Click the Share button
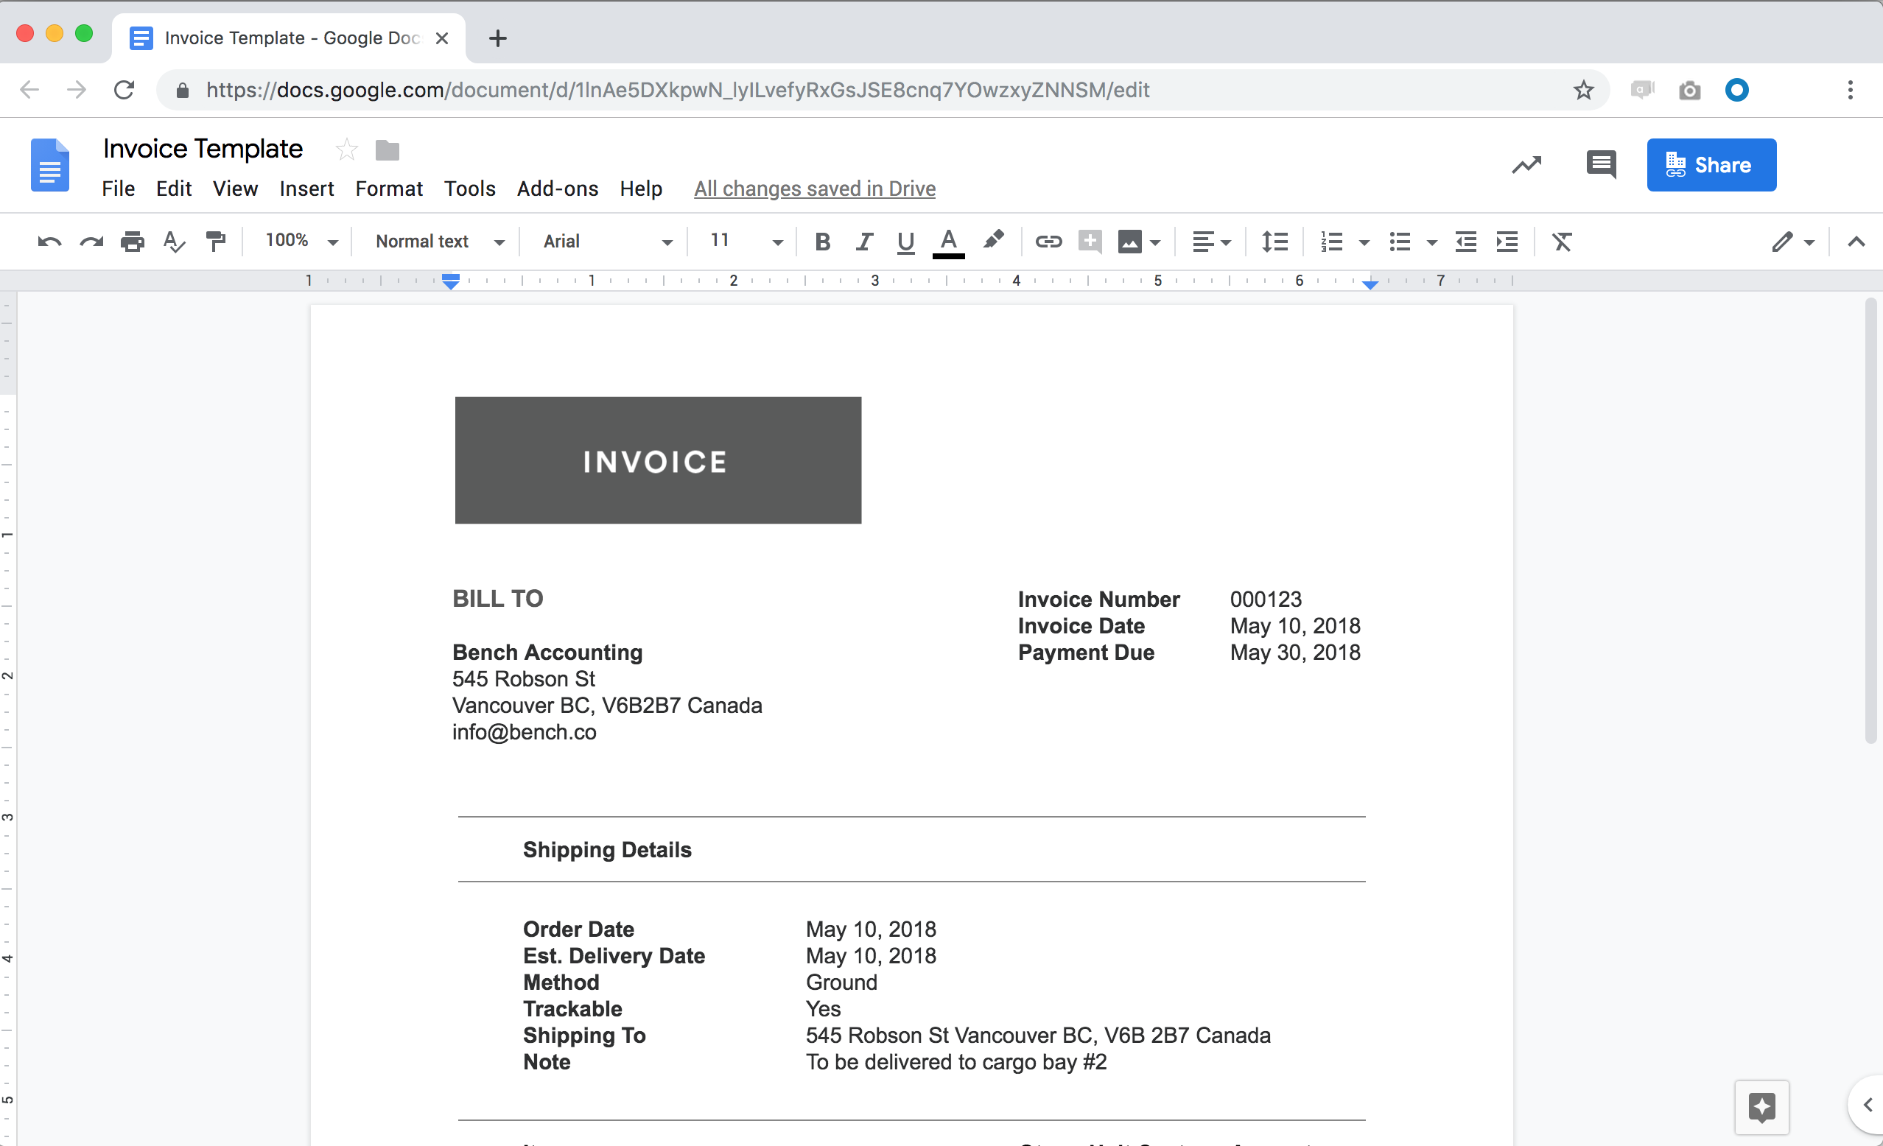 [1709, 164]
